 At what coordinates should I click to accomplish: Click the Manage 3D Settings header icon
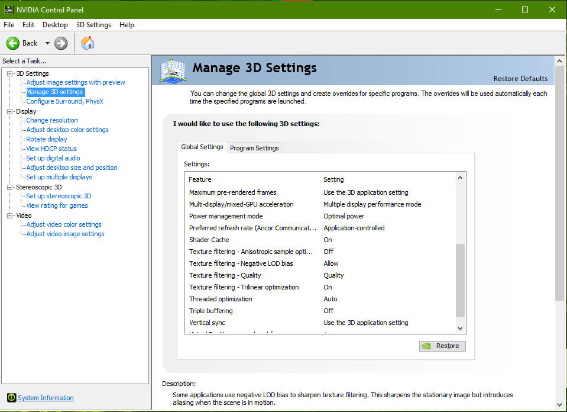pos(173,71)
